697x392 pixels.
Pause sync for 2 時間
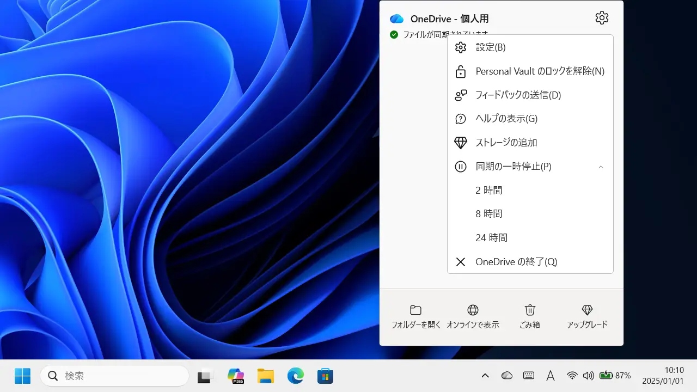488,191
